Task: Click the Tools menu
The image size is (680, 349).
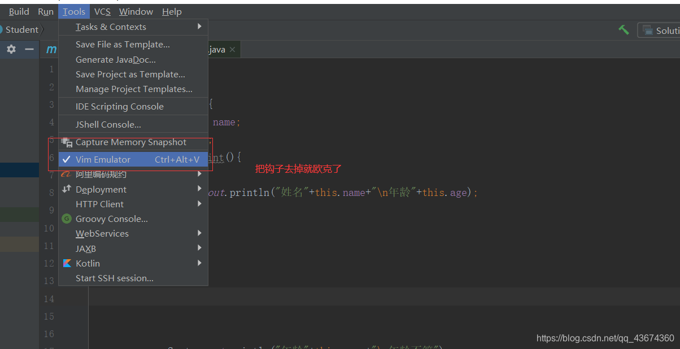Action: click(74, 12)
